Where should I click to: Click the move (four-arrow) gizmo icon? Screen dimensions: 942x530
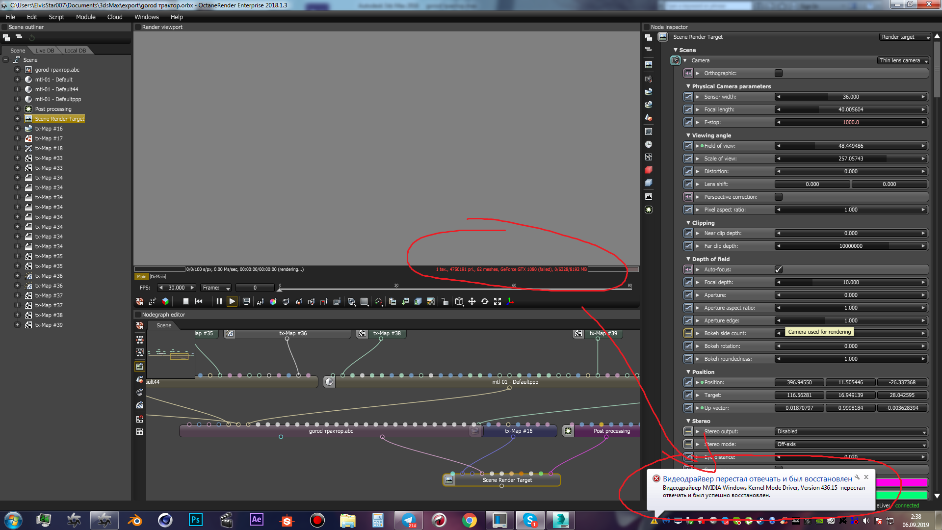tap(471, 301)
